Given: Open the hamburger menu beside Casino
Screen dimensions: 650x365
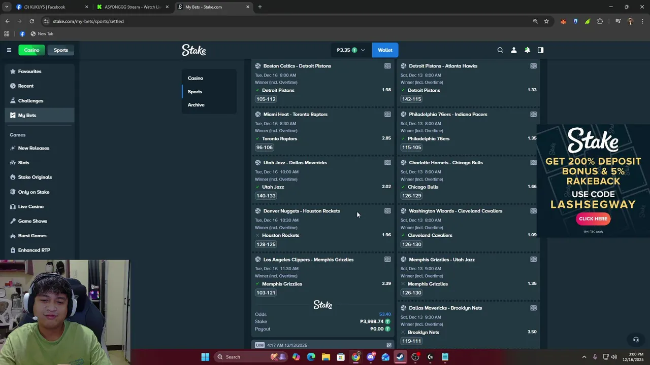Looking at the screenshot, I should 9,50.
